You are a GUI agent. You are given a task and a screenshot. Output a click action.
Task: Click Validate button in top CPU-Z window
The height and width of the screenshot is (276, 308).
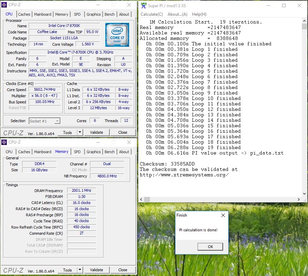(x=96, y=132)
